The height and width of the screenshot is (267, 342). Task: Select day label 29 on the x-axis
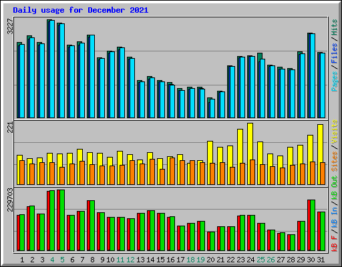[301, 260]
